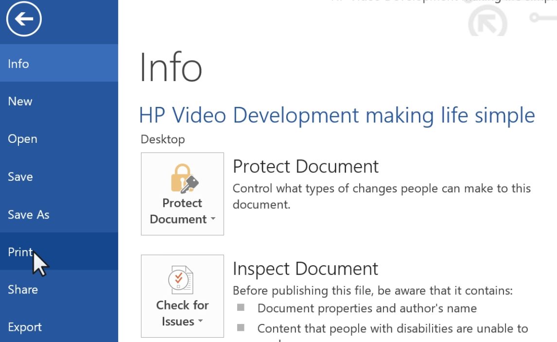Open the Info section in sidebar

pos(59,63)
